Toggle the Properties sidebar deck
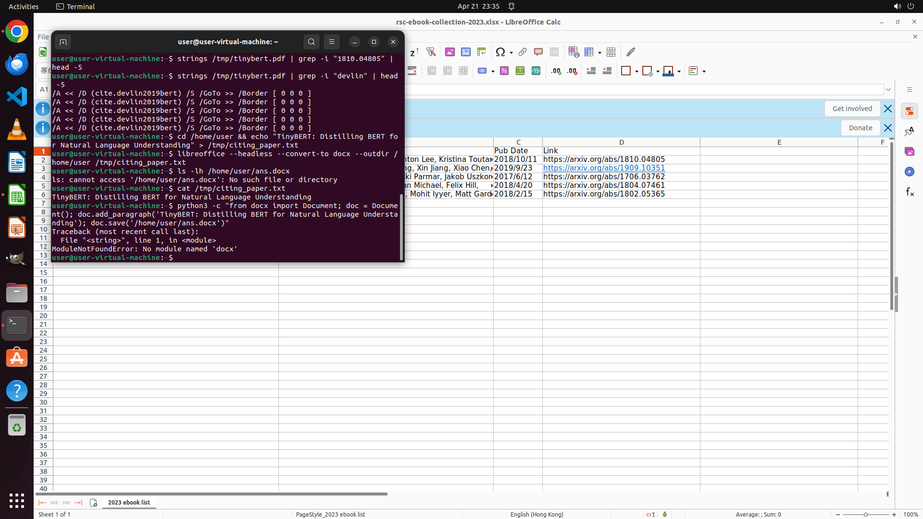923x519 pixels. (x=909, y=111)
